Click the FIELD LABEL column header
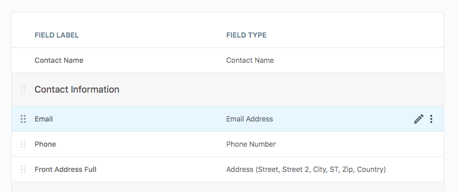This screenshot has width=457, height=192. tap(57, 35)
